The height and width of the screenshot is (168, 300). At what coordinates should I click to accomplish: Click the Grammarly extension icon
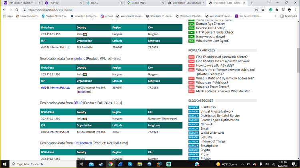270,10
